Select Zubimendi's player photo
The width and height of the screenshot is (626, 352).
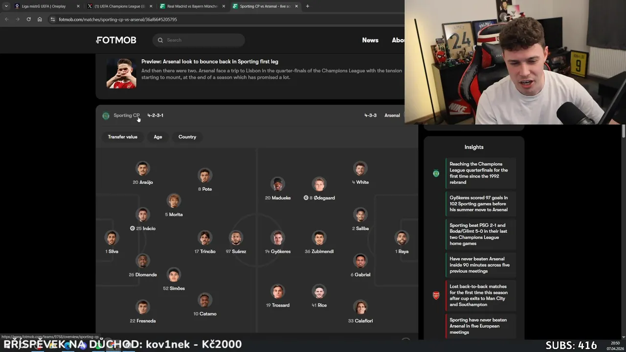click(319, 238)
